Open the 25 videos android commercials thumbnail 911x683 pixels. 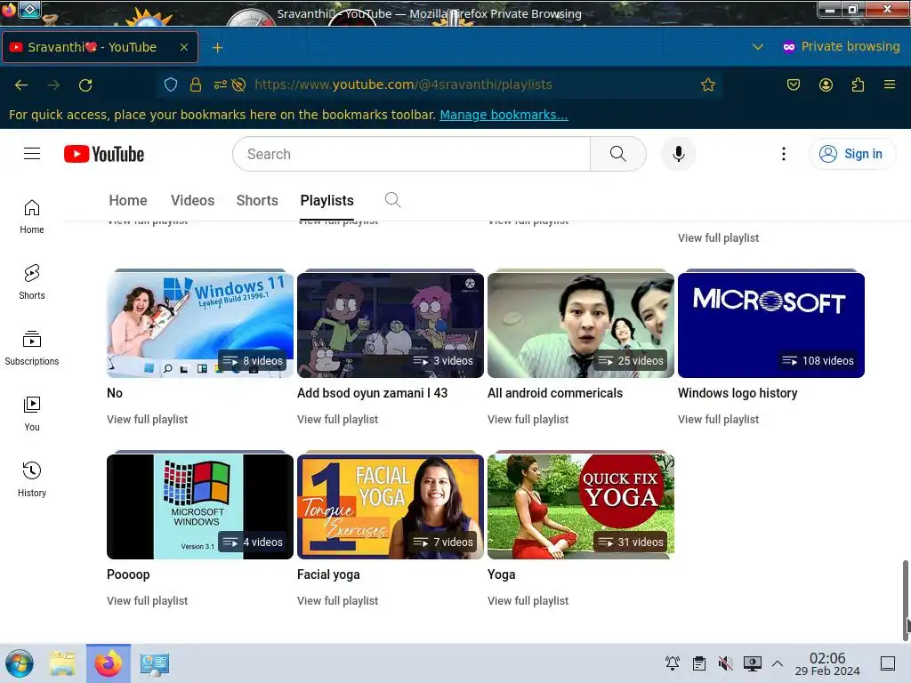580,325
